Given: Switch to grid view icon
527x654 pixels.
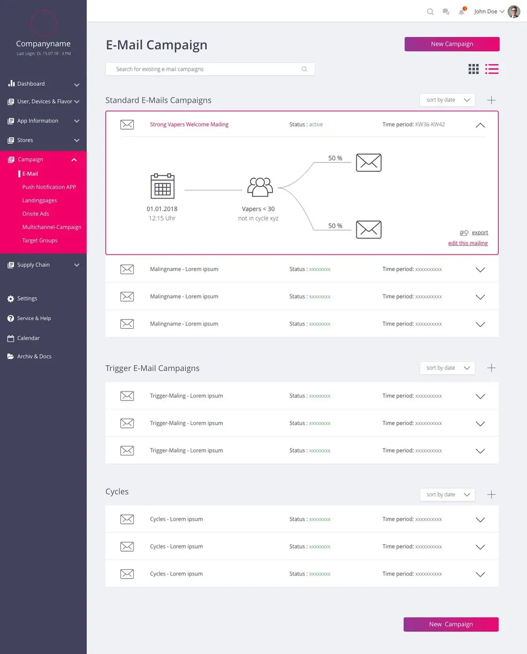Looking at the screenshot, I should coord(474,69).
